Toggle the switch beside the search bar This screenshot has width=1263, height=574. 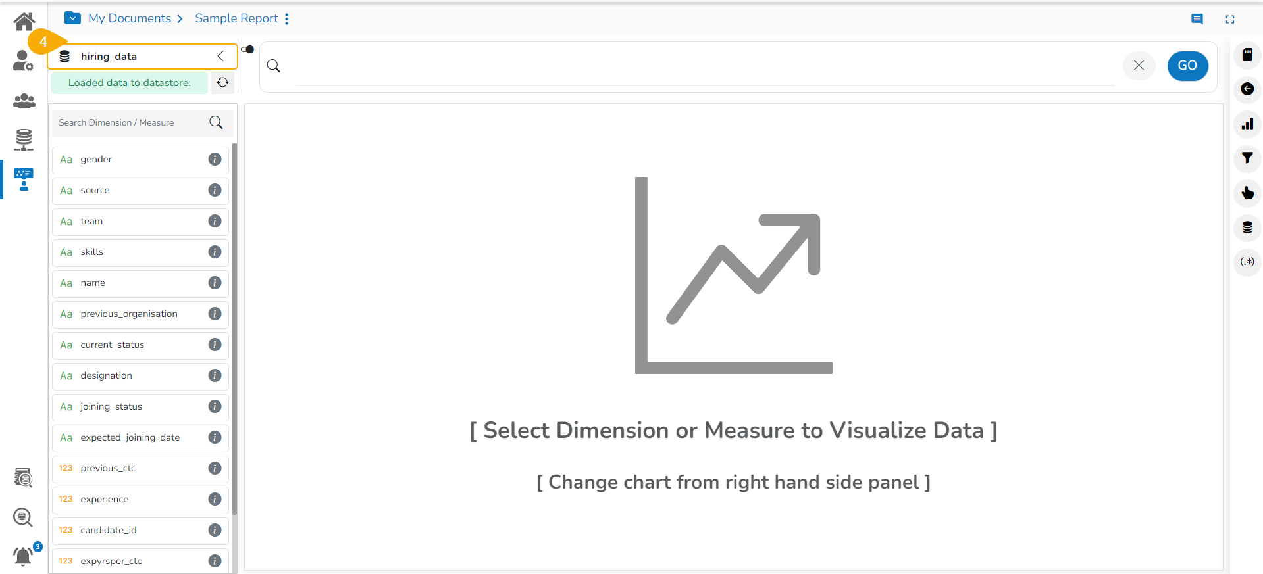247,49
